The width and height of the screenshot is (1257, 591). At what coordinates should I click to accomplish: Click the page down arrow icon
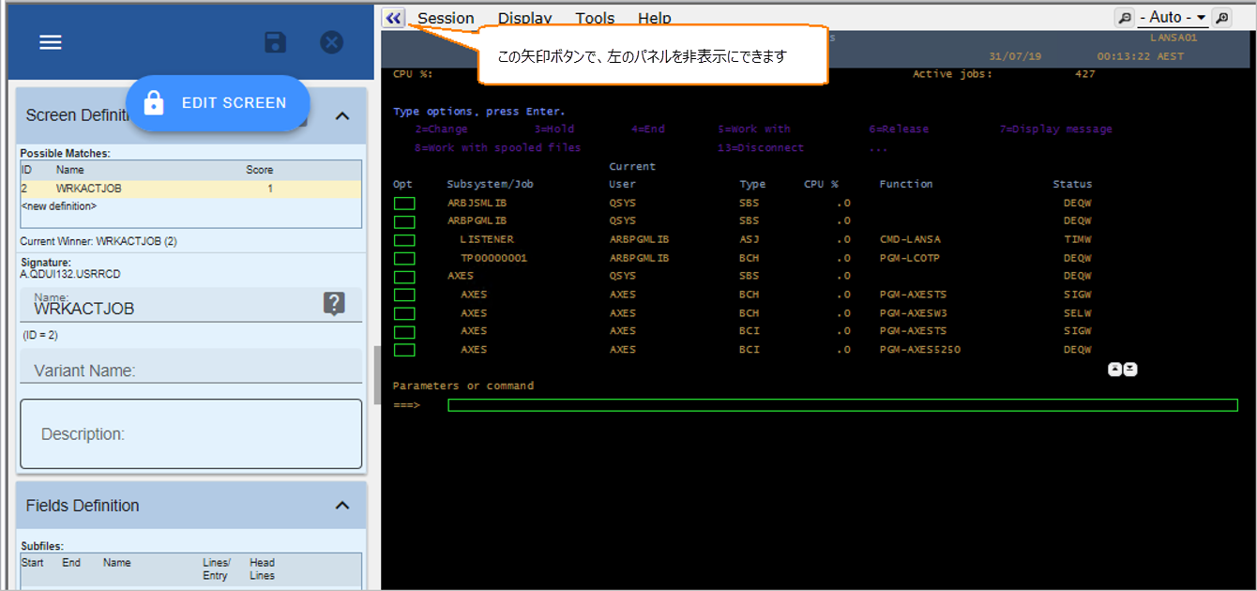point(1130,369)
